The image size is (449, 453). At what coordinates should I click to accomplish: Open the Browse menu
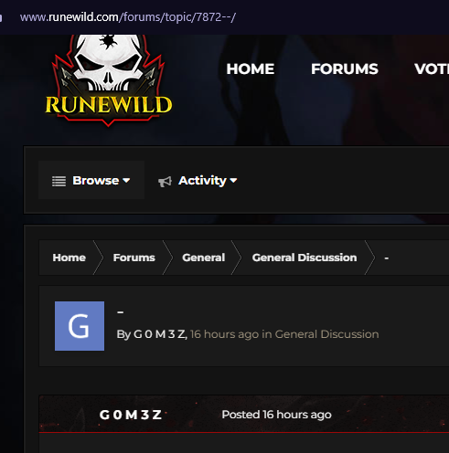[x=91, y=180]
